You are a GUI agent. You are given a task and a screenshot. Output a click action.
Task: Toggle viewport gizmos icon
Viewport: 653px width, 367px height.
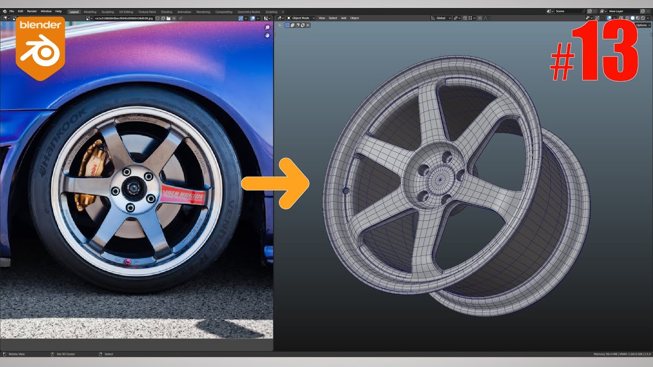tap(597, 18)
